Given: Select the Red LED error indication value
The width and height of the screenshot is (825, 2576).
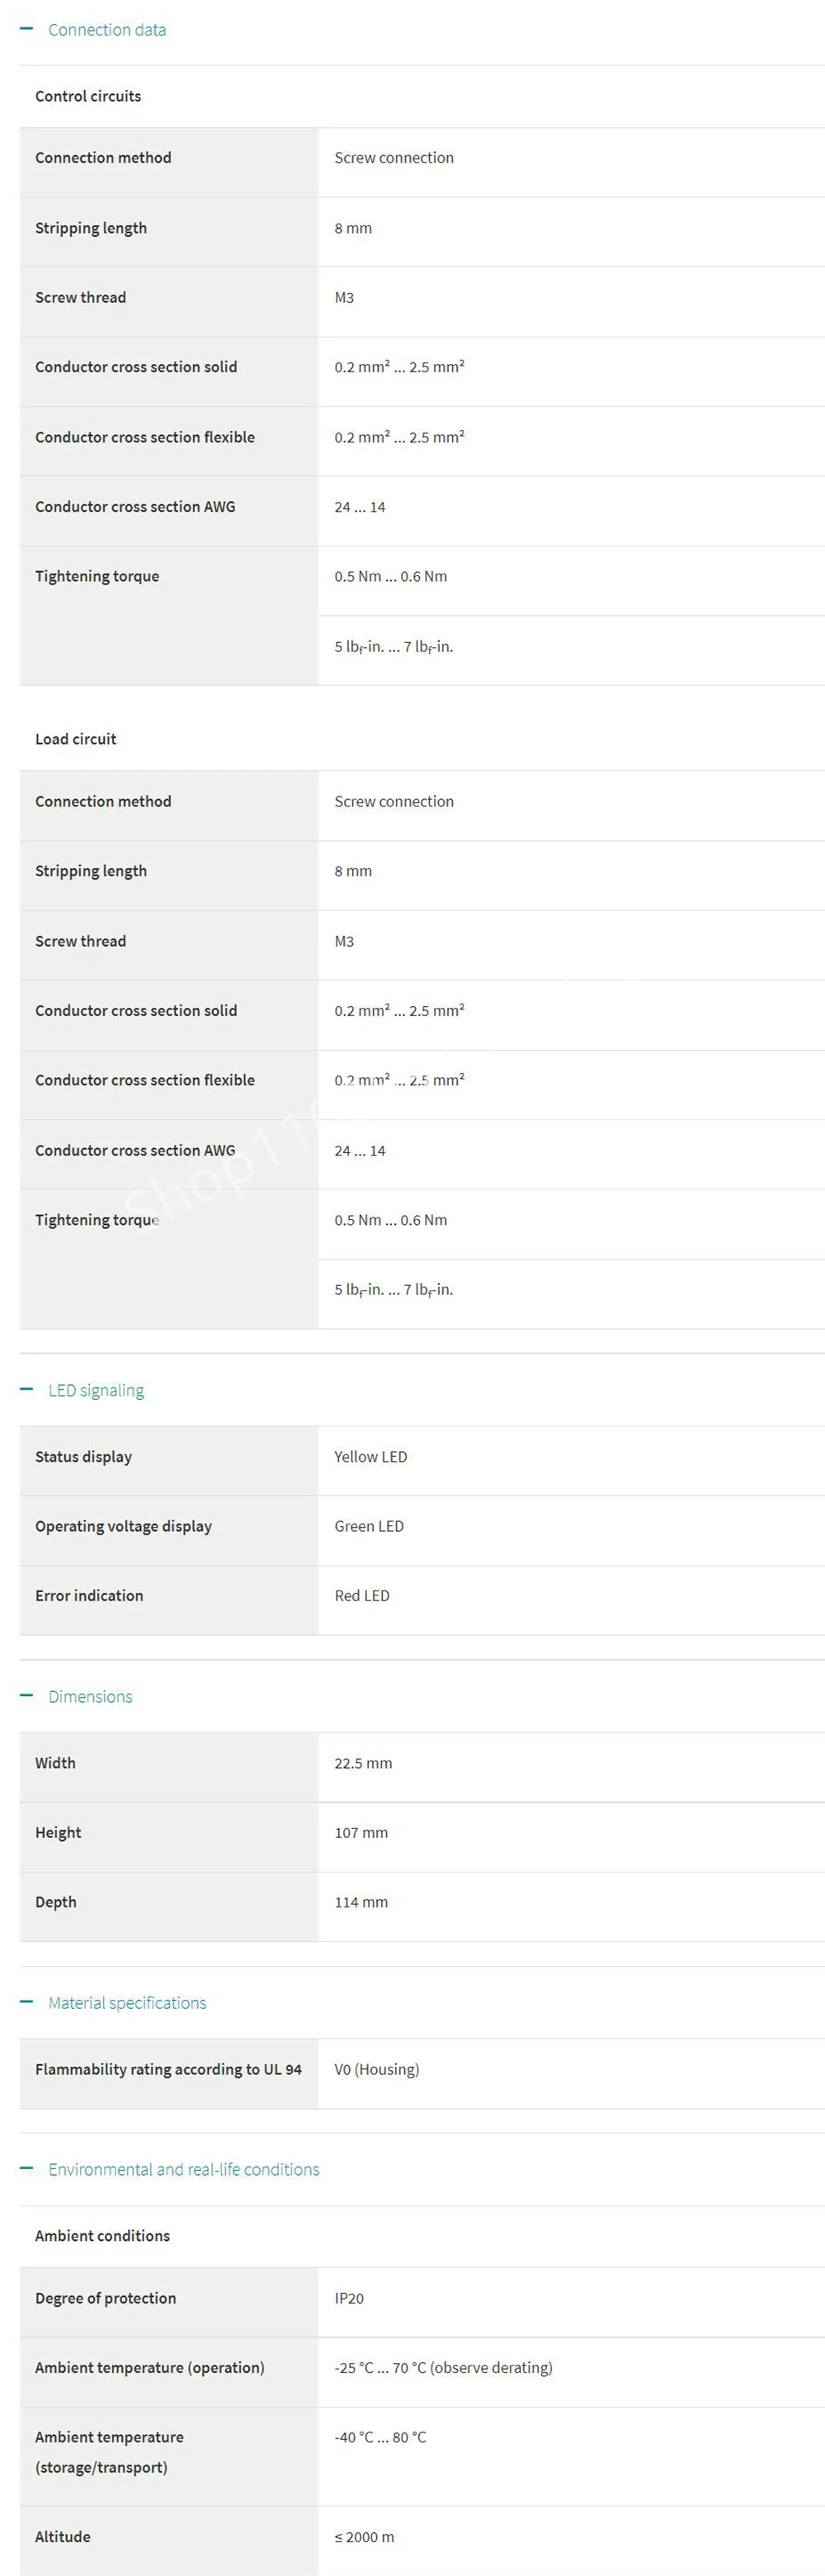Looking at the screenshot, I should [x=362, y=1595].
